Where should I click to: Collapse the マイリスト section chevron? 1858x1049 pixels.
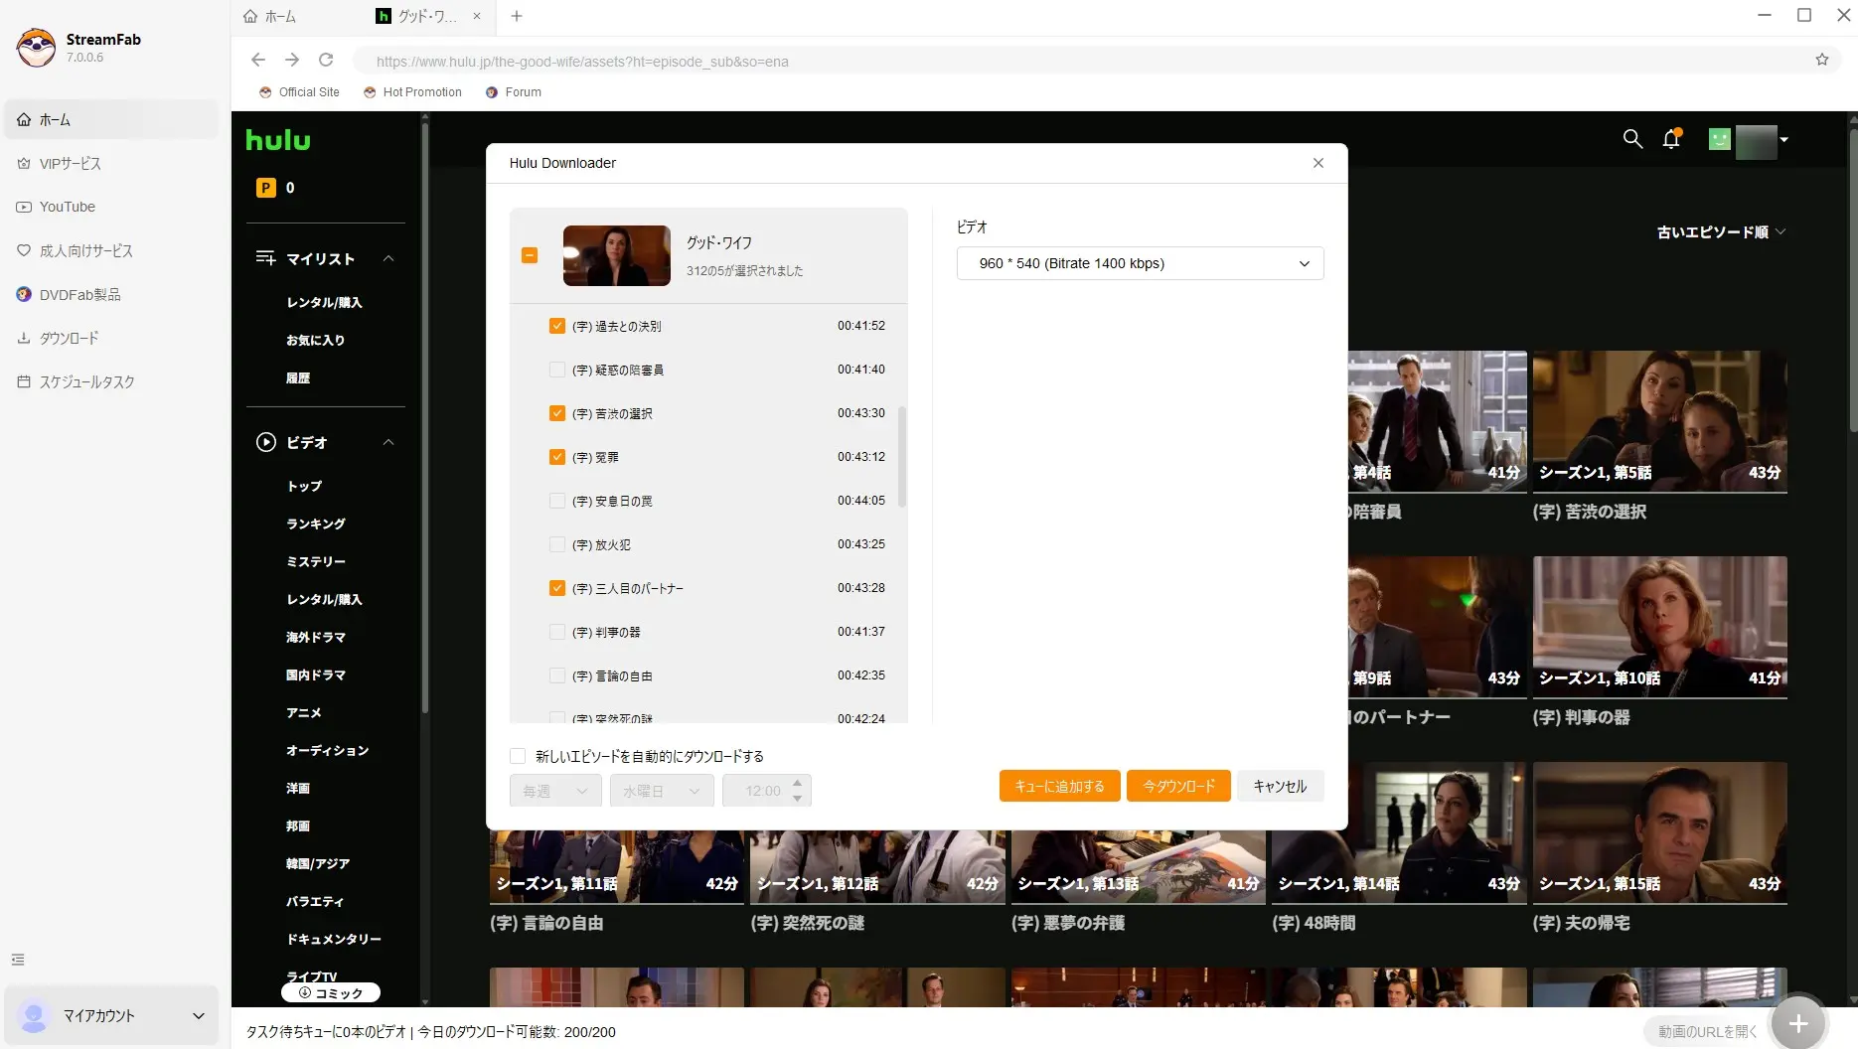pos(388,258)
